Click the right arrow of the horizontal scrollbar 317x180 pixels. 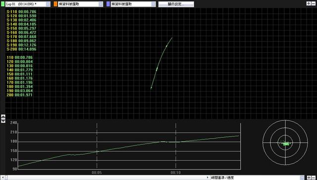[208, 178]
